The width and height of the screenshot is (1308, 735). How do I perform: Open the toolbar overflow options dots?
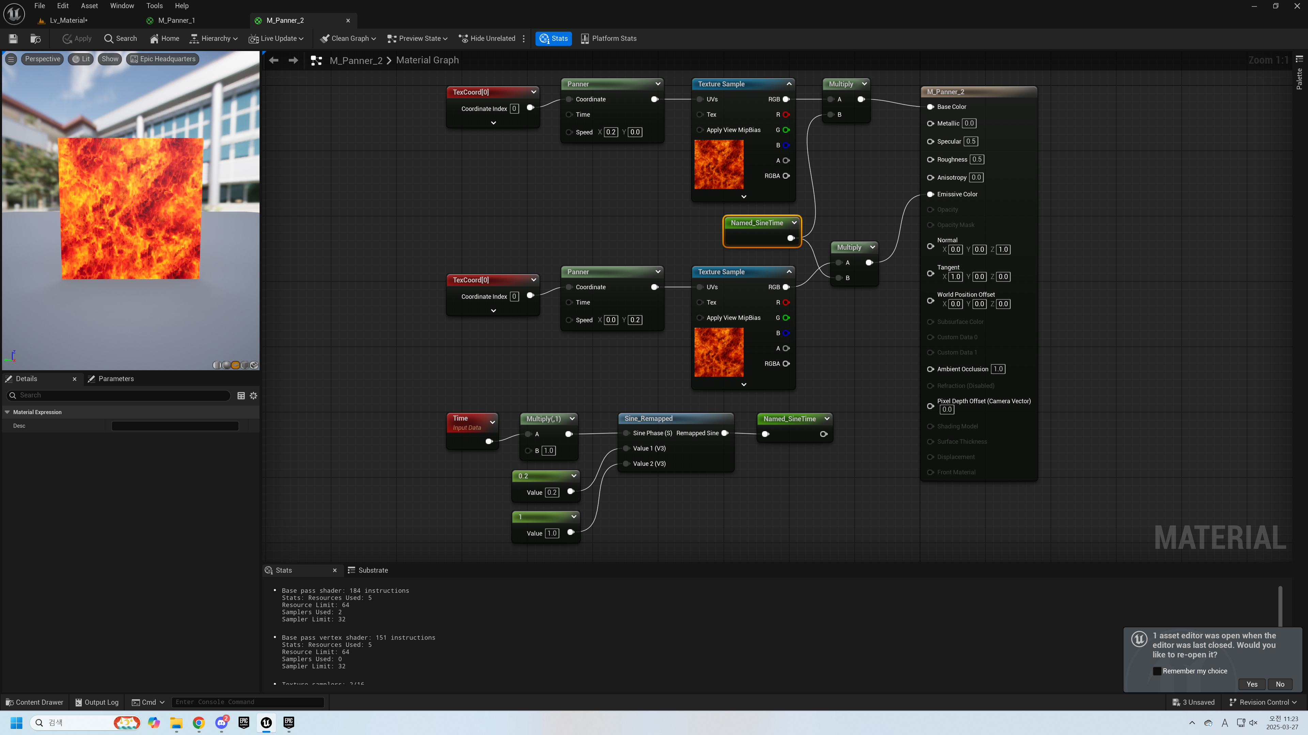pos(524,38)
